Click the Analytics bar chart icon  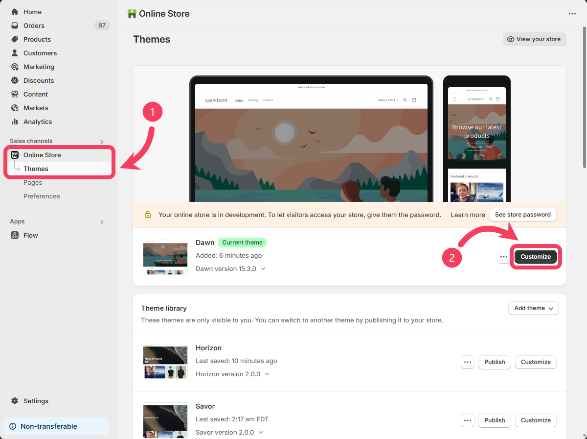point(15,122)
